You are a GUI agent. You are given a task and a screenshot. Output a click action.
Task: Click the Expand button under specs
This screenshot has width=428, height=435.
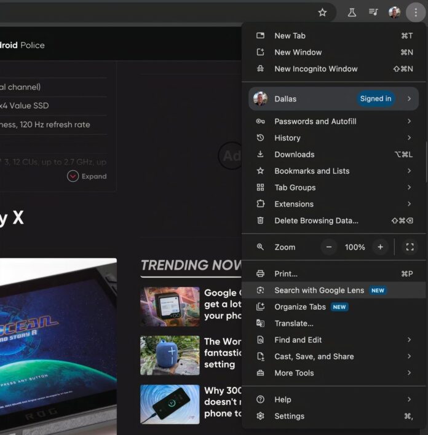tap(87, 176)
